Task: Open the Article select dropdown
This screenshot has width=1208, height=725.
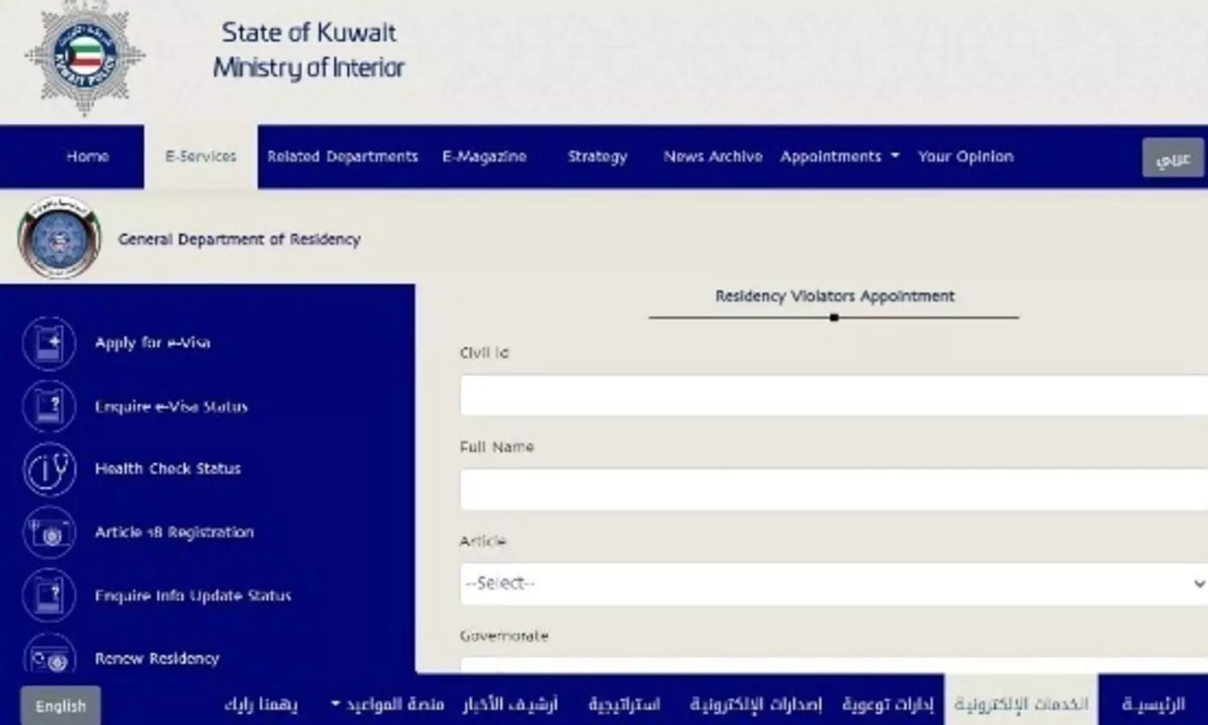Action: (833, 583)
